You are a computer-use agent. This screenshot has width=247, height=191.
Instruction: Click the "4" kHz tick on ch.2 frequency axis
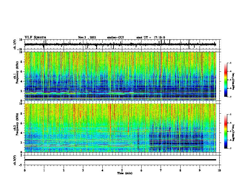point(22,133)
